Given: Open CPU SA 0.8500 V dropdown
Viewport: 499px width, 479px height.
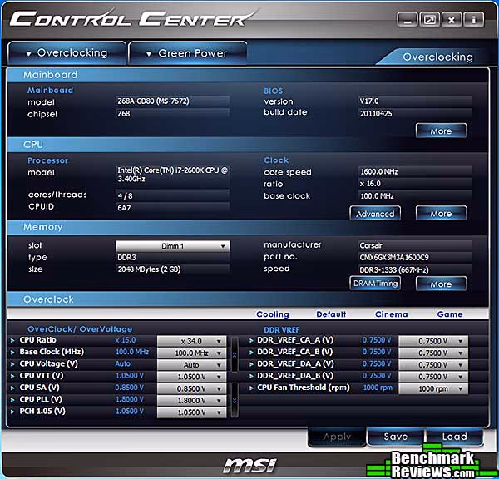Looking at the screenshot, I should (x=191, y=388).
